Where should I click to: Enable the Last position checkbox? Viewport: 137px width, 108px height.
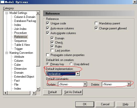coord(52,50)
